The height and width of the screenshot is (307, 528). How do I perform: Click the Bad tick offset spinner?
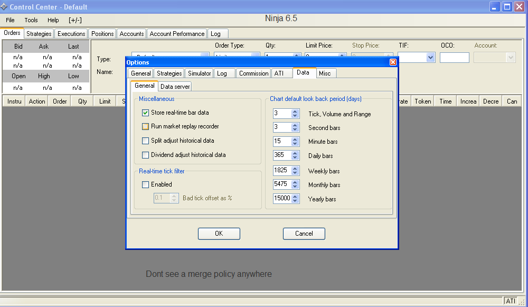tap(174, 198)
